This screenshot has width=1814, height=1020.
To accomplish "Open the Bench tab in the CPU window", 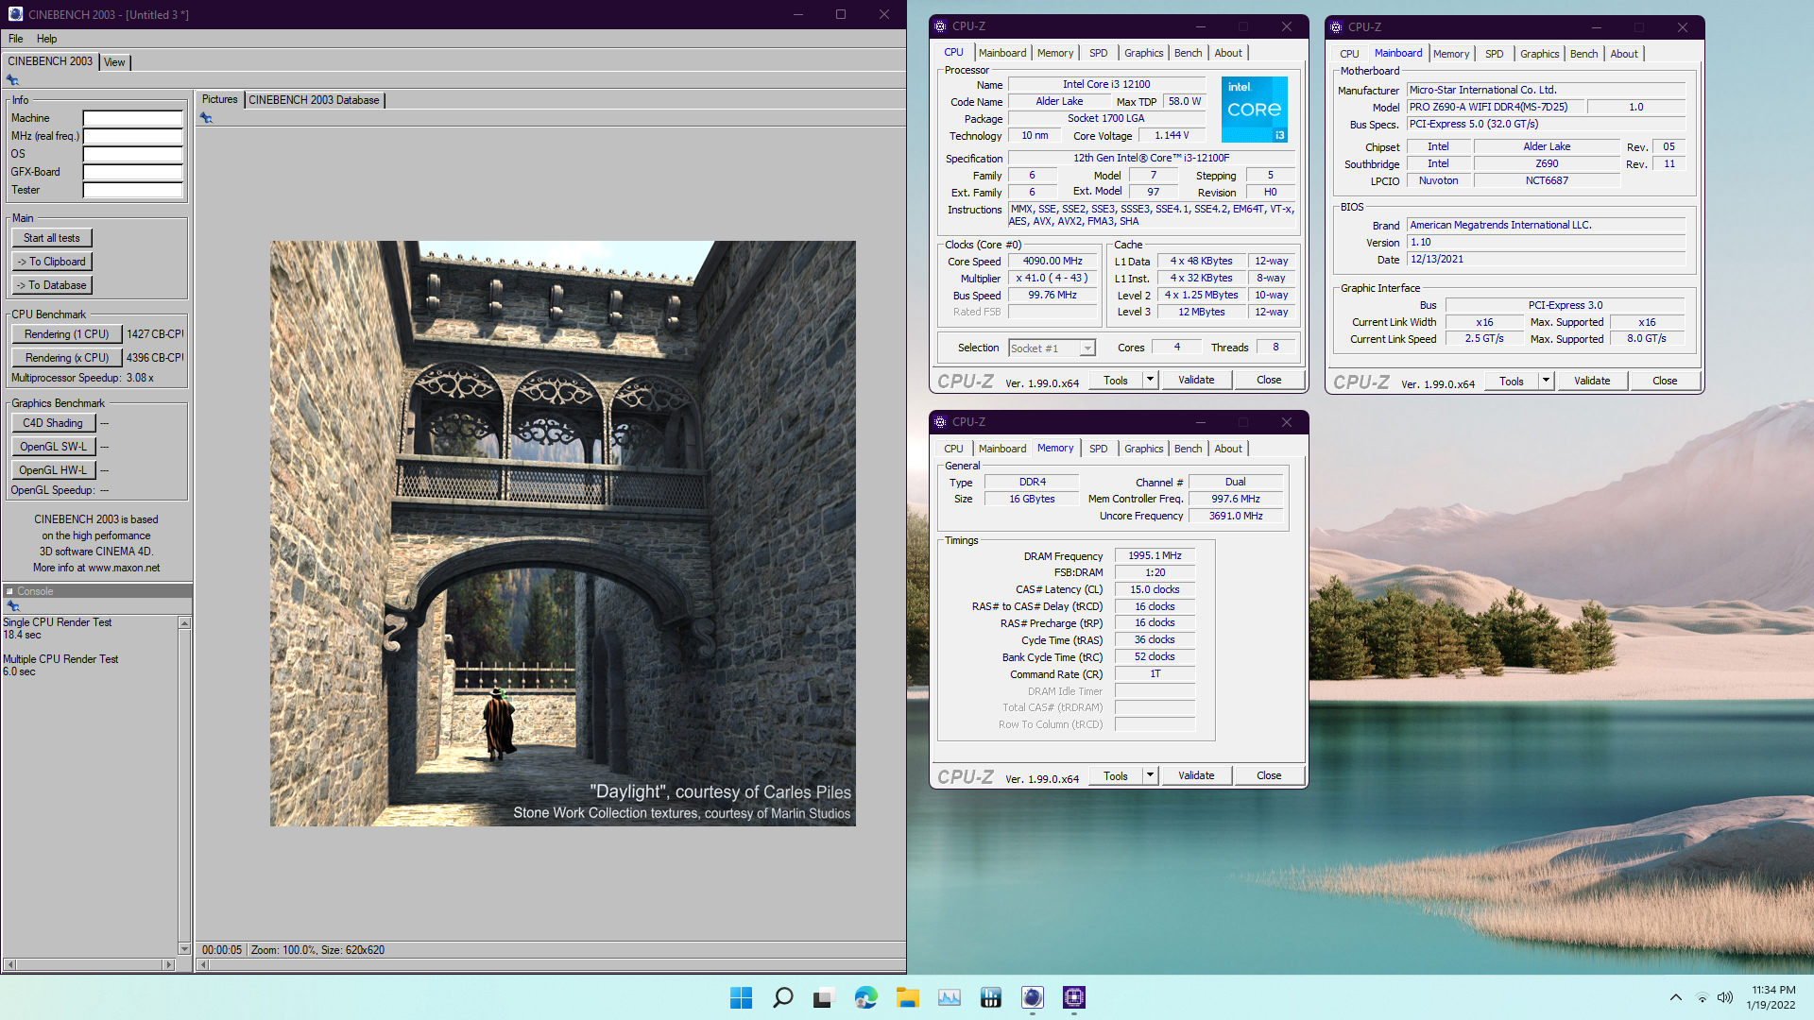I will [x=1188, y=53].
